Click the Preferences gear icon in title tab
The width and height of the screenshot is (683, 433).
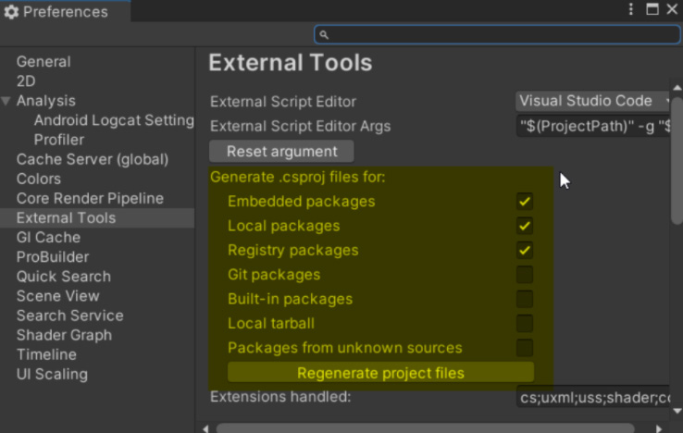tap(11, 12)
